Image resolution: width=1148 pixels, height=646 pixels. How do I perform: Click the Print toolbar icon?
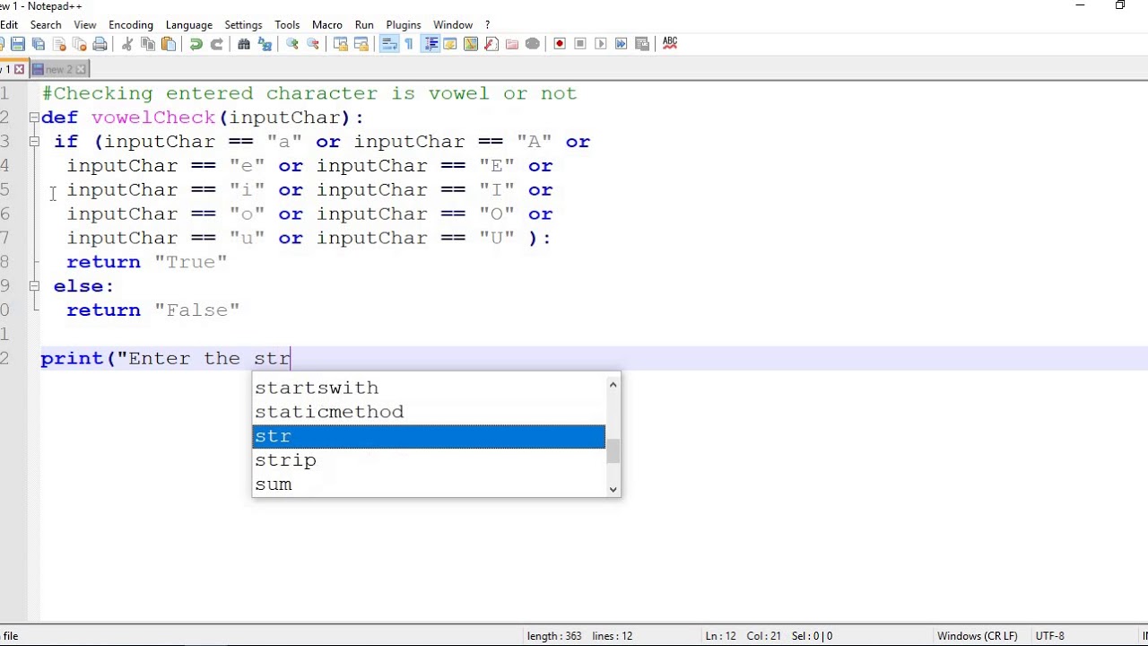tap(100, 44)
